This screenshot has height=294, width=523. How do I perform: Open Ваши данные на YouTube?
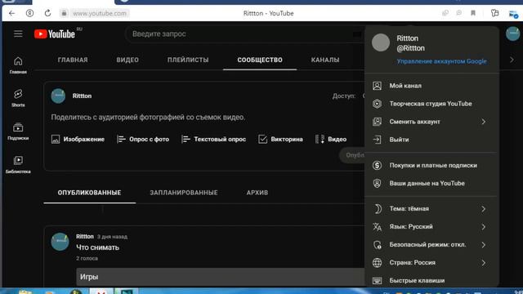click(x=431, y=183)
